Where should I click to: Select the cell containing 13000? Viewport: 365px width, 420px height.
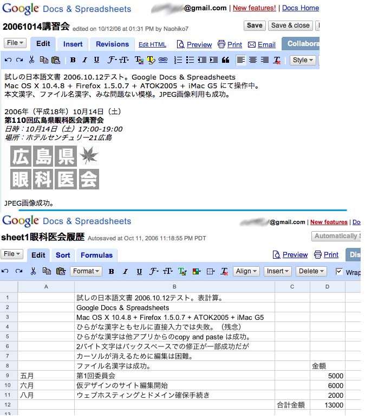327,405
